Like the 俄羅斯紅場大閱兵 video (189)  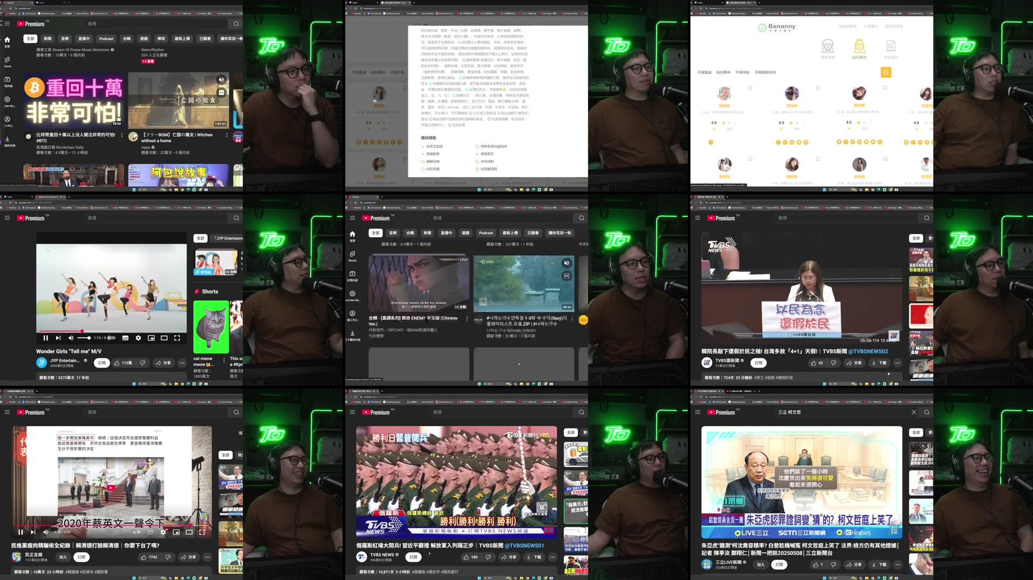tap(470, 557)
